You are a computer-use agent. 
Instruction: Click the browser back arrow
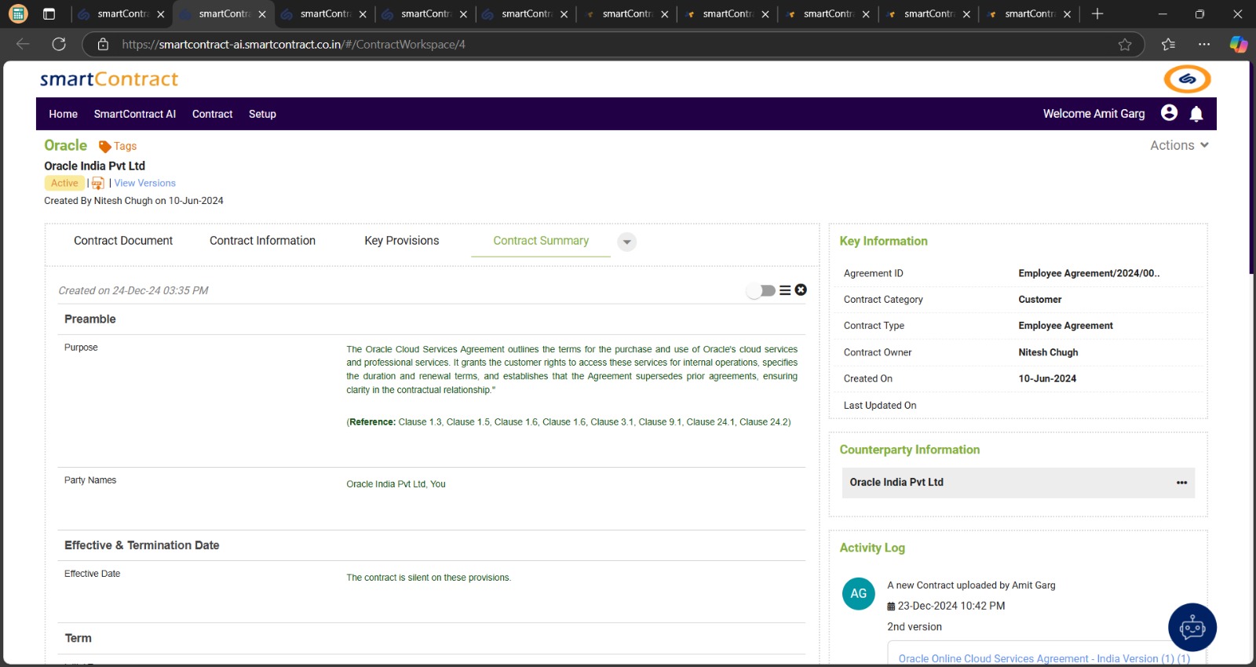coord(23,44)
